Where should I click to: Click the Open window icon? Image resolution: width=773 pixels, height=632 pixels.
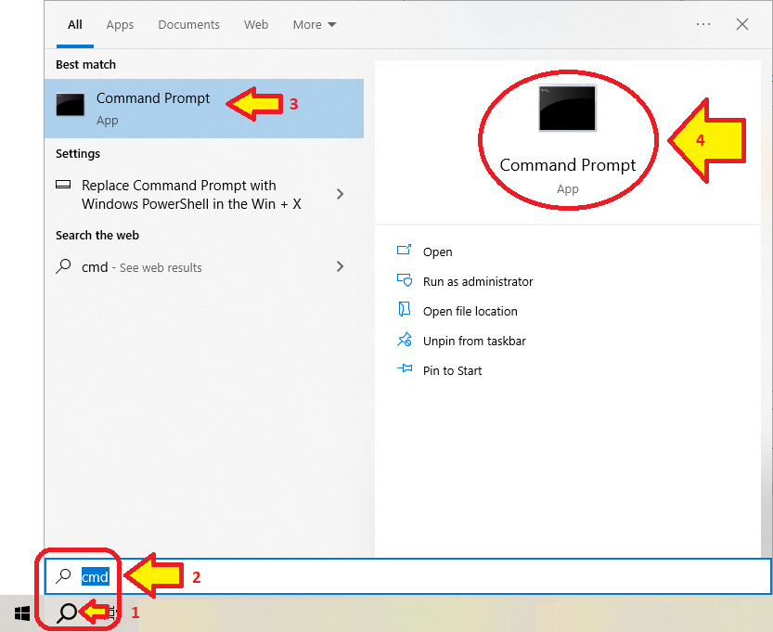pos(405,250)
